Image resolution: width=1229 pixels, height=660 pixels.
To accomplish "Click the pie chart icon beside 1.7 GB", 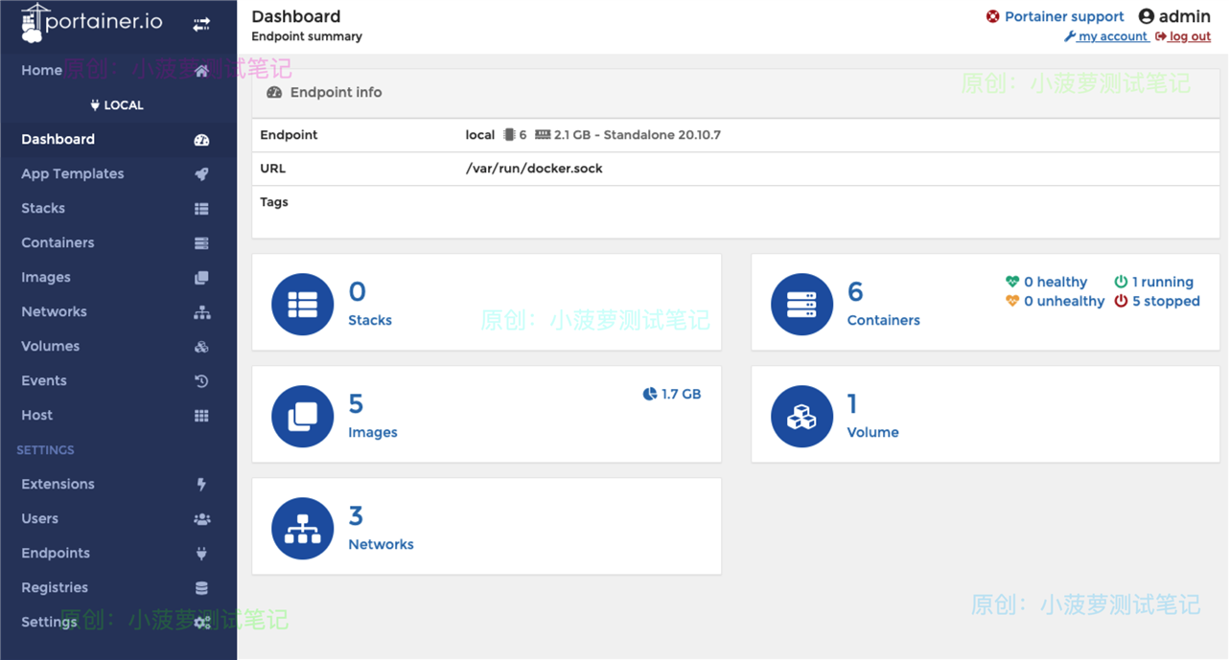I will [x=650, y=394].
